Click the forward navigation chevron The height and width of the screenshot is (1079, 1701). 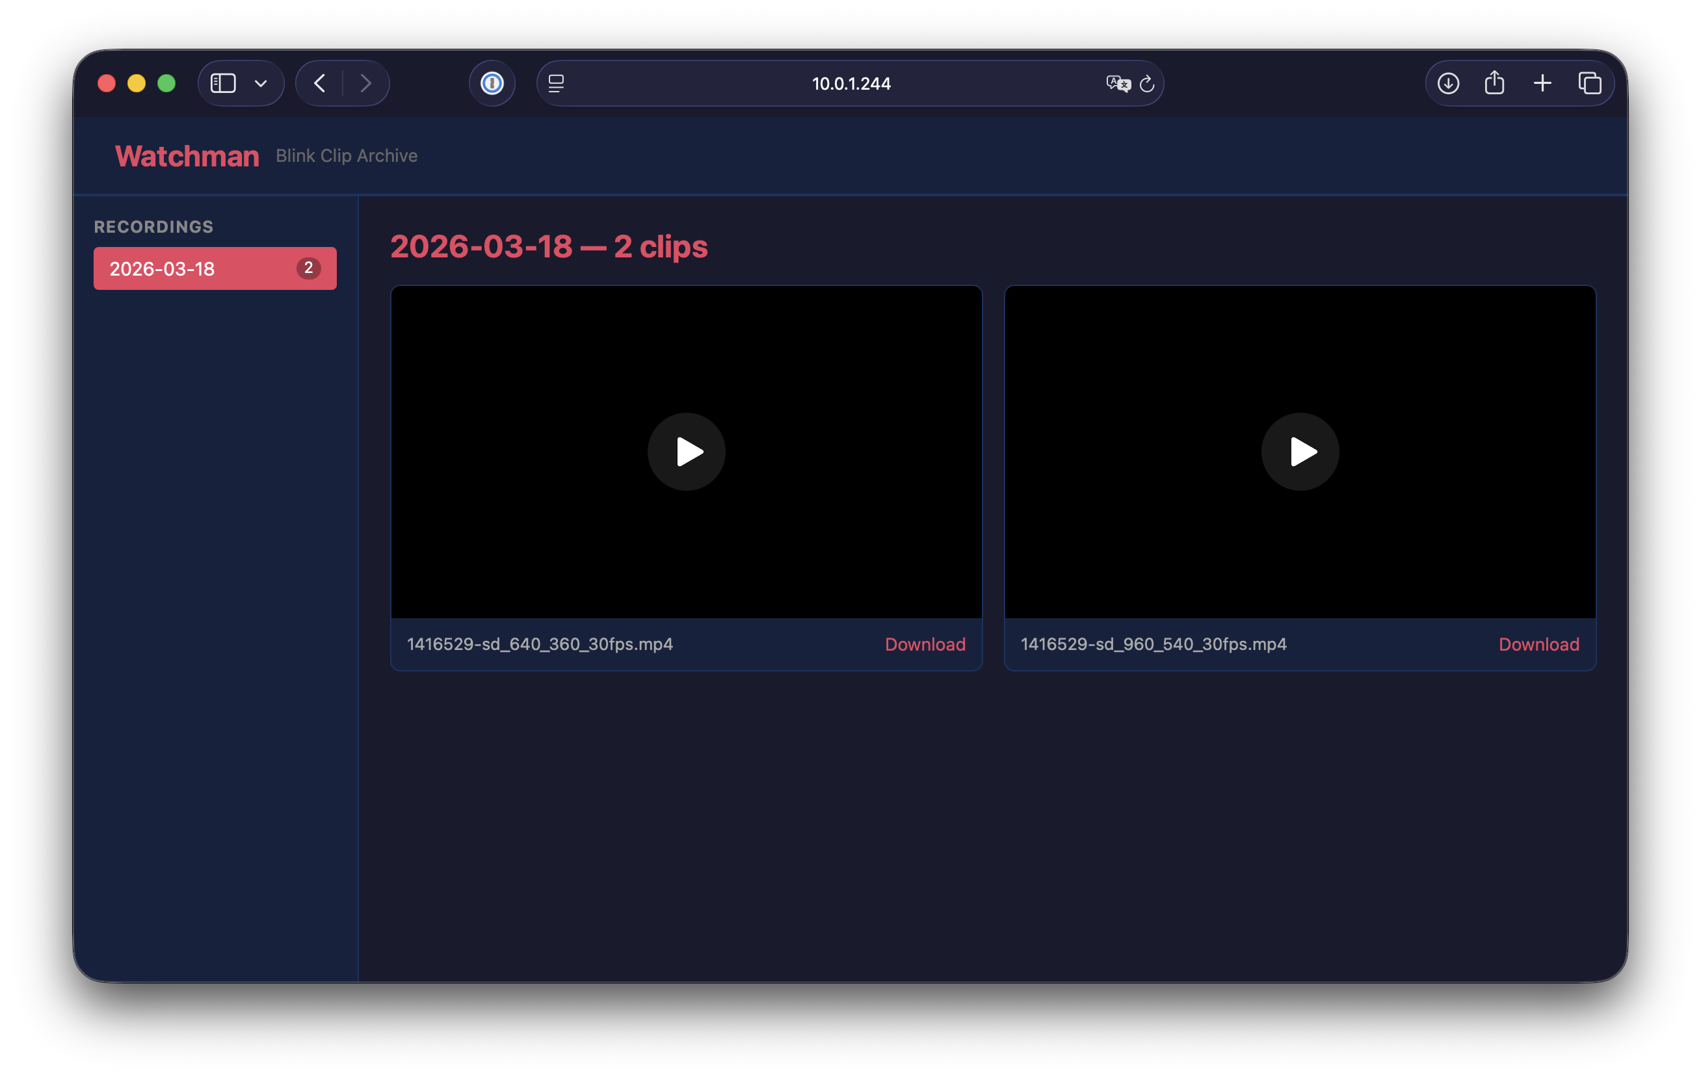[x=366, y=83]
